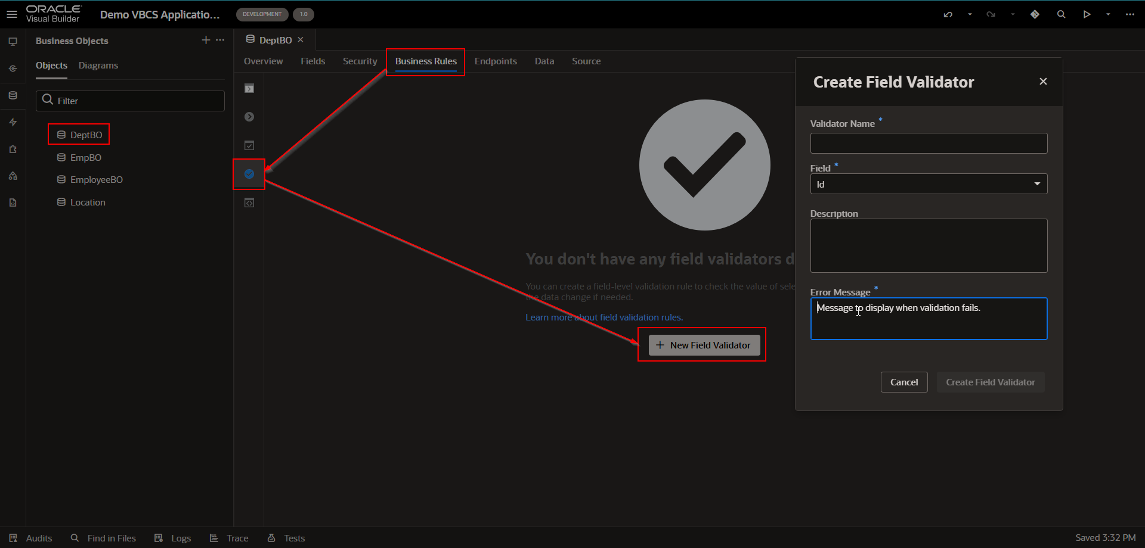Open Business Objects panel more options menu

(x=220, y=40)
